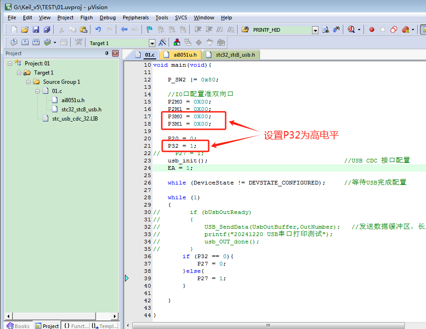426x329 pixels.
Task: Start or stop the debug session
Action: 351,29
